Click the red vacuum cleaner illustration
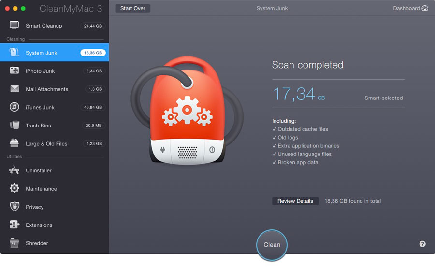This screenshot has width=435, height=267. pos(187,110)
